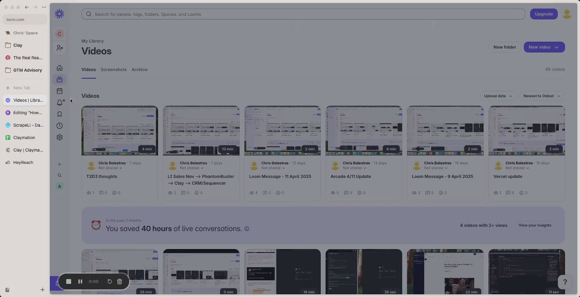Screen dimensions: 580x297
Task: Click the red C workspace avatar
Action: click(x=59, y=34)
